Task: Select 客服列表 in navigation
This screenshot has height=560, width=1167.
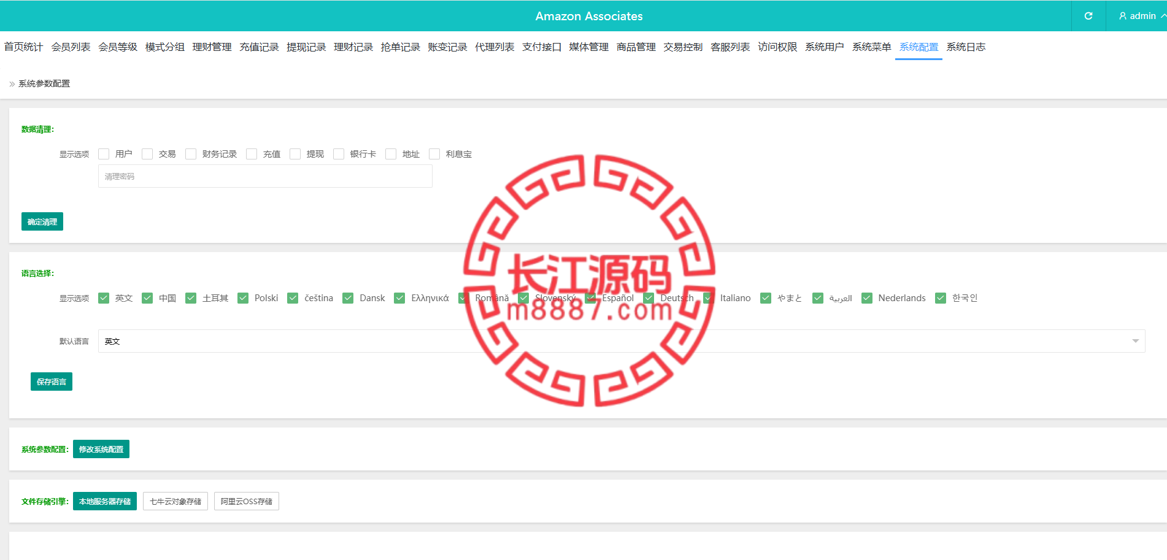Action: coord(730,47)
